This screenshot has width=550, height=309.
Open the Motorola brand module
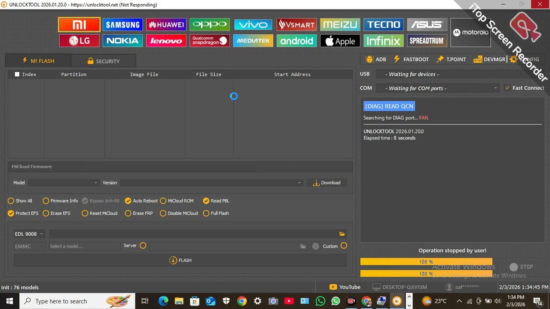coord(471,32)
